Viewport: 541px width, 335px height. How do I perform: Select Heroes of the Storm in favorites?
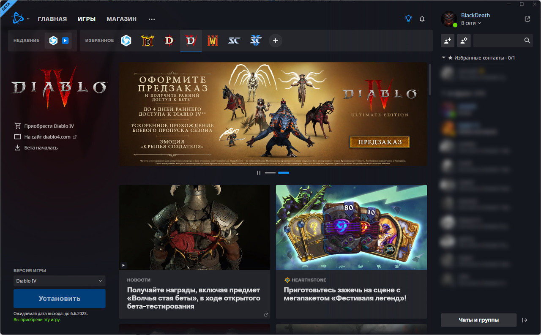126,41
